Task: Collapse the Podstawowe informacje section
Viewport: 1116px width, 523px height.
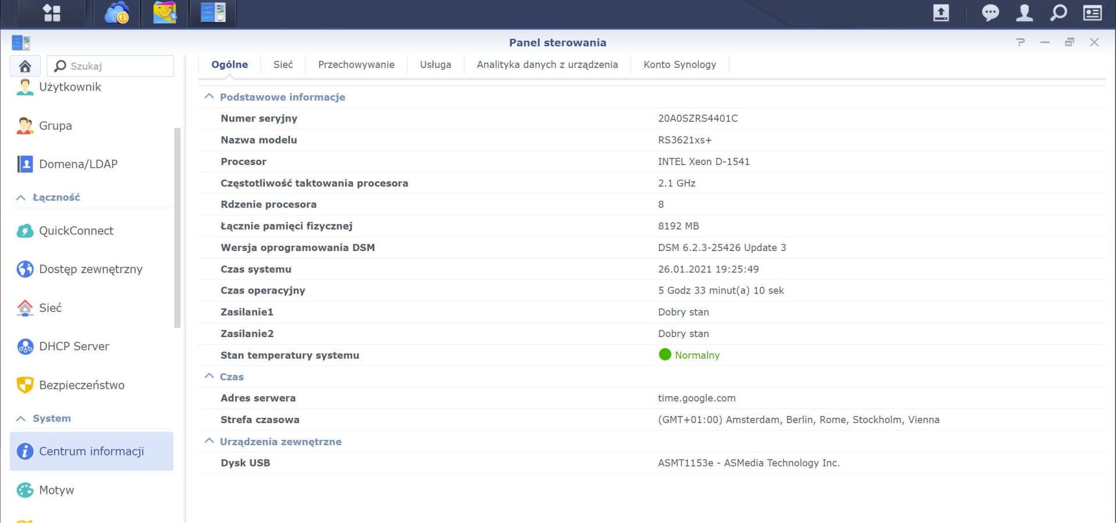Action: [209, 96]
